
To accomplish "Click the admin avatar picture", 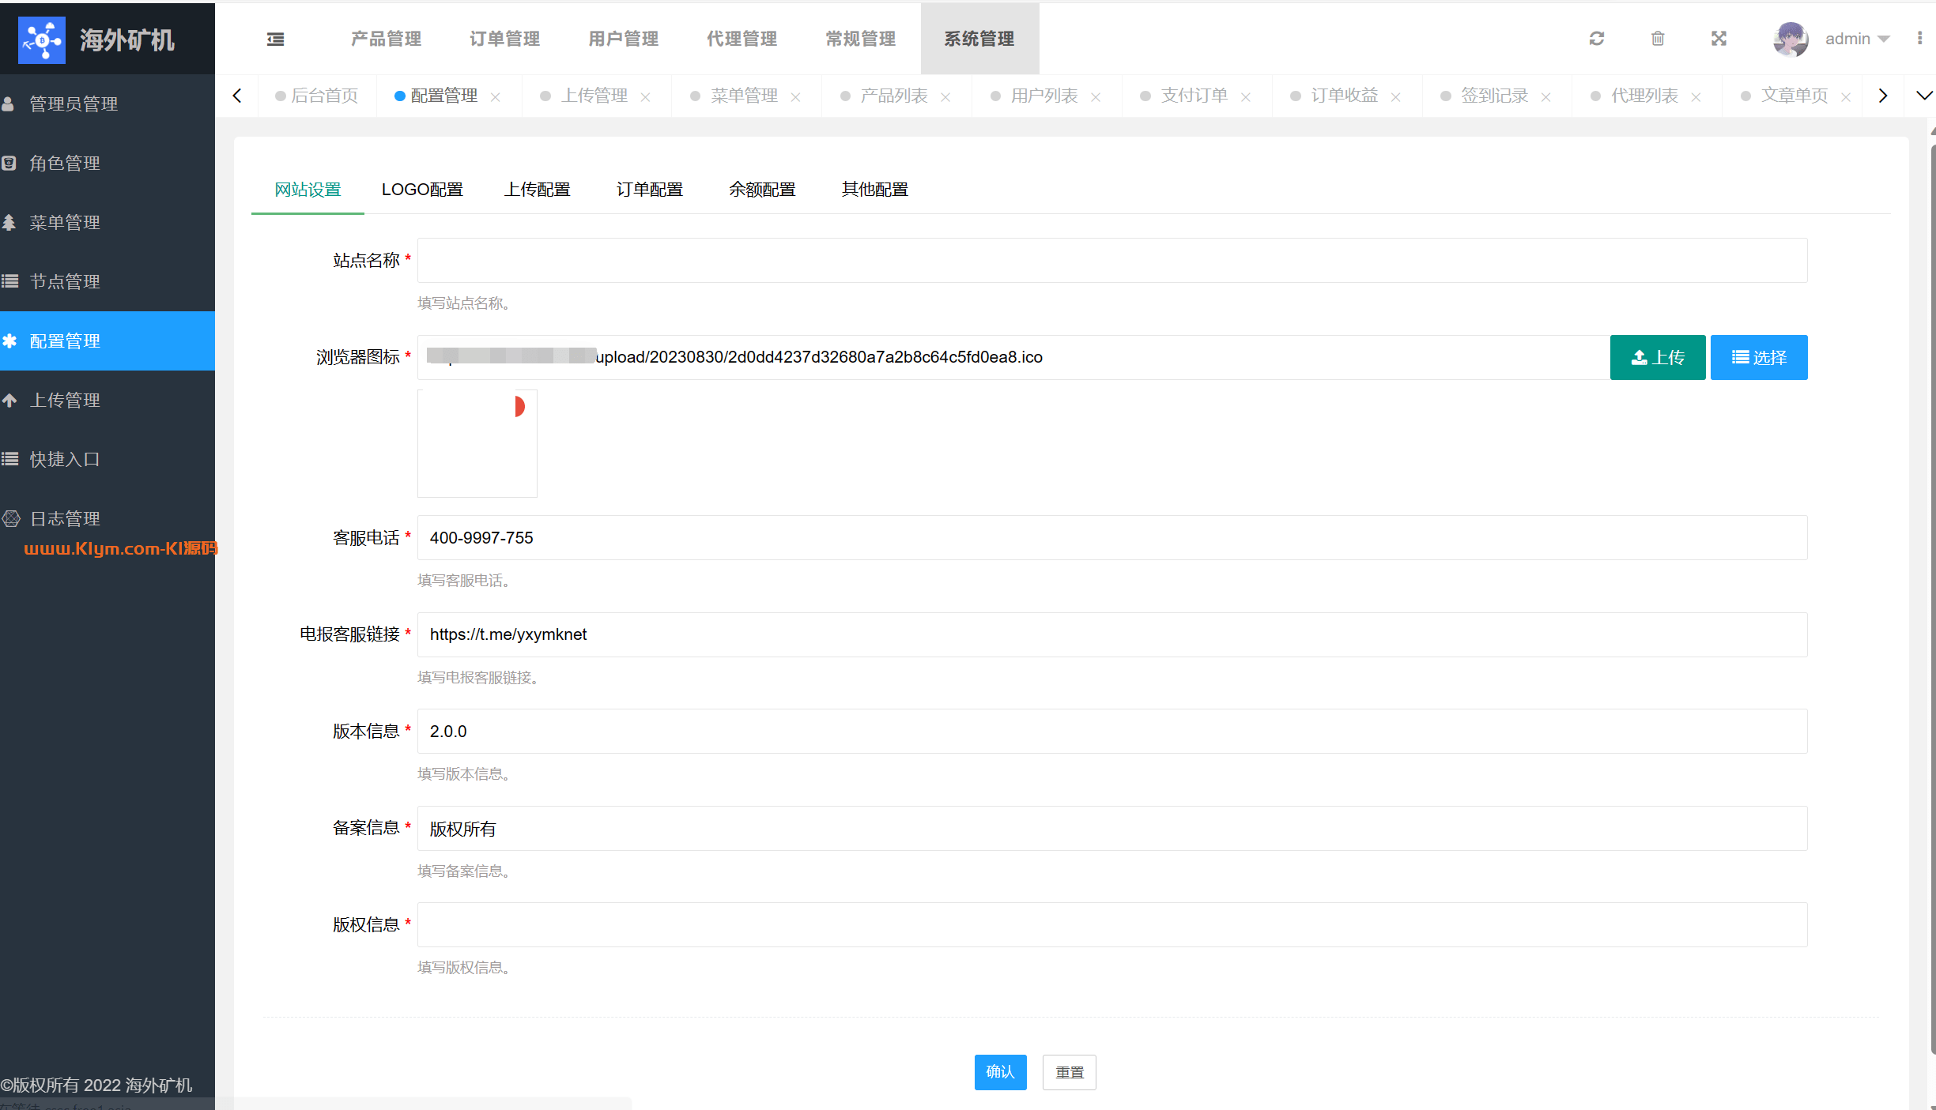I will (x=1791, y=39).
